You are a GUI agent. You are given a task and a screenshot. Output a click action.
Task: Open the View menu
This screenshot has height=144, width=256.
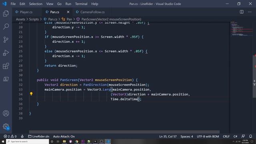coord(50,4)
